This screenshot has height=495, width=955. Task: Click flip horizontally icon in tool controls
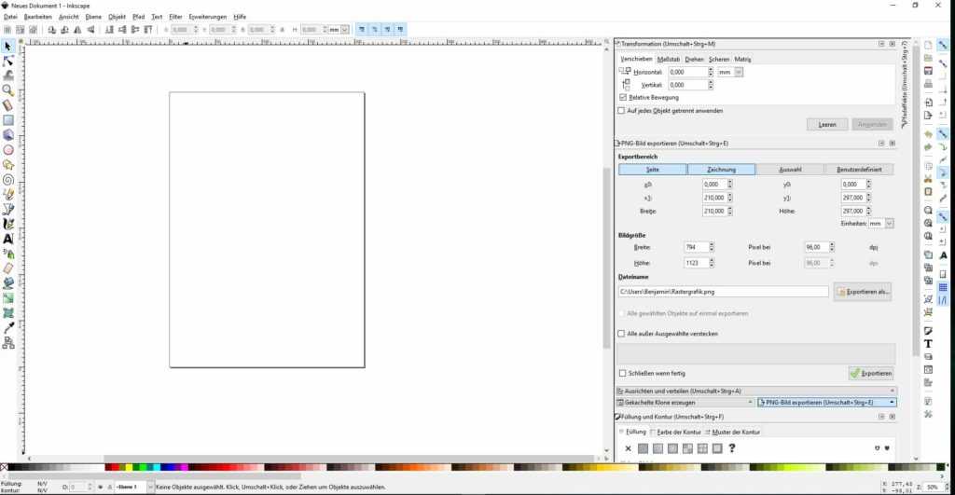point(77,29)
